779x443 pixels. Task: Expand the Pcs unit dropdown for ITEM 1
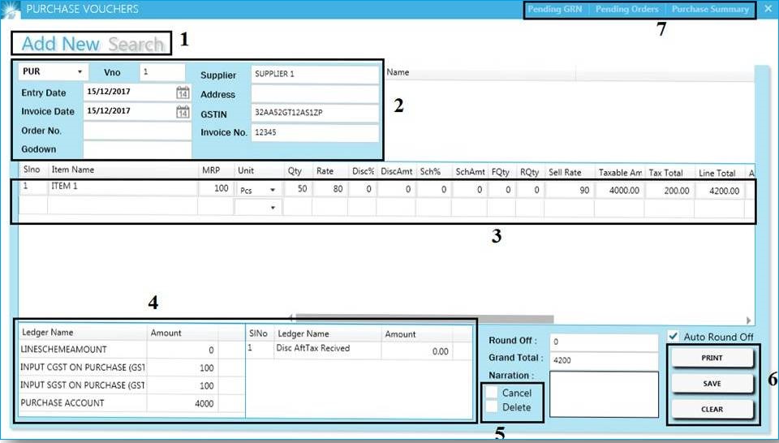273,190
